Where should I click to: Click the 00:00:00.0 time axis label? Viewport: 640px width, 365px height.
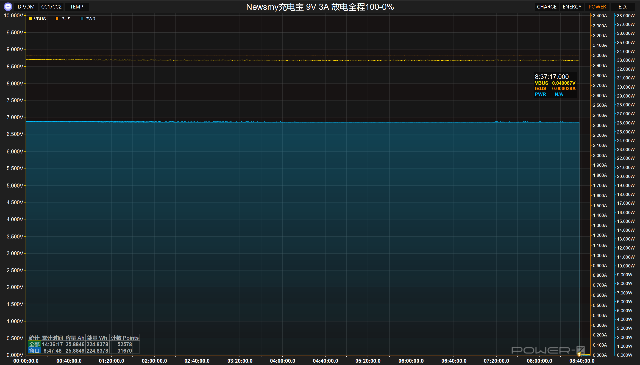(26, 361)
